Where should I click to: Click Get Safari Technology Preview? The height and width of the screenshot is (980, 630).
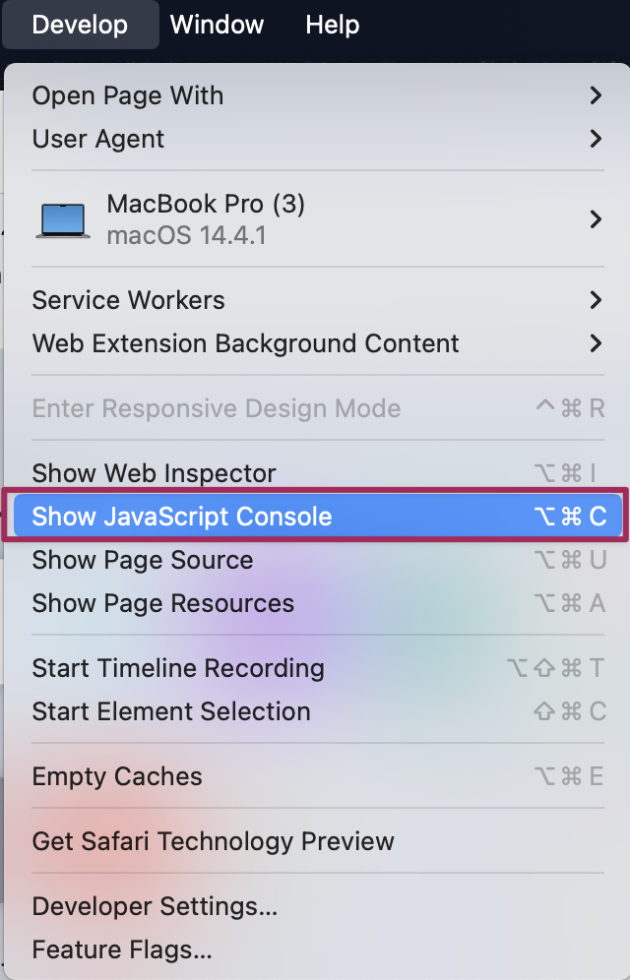pyautogui.click(x=214, y=841)
